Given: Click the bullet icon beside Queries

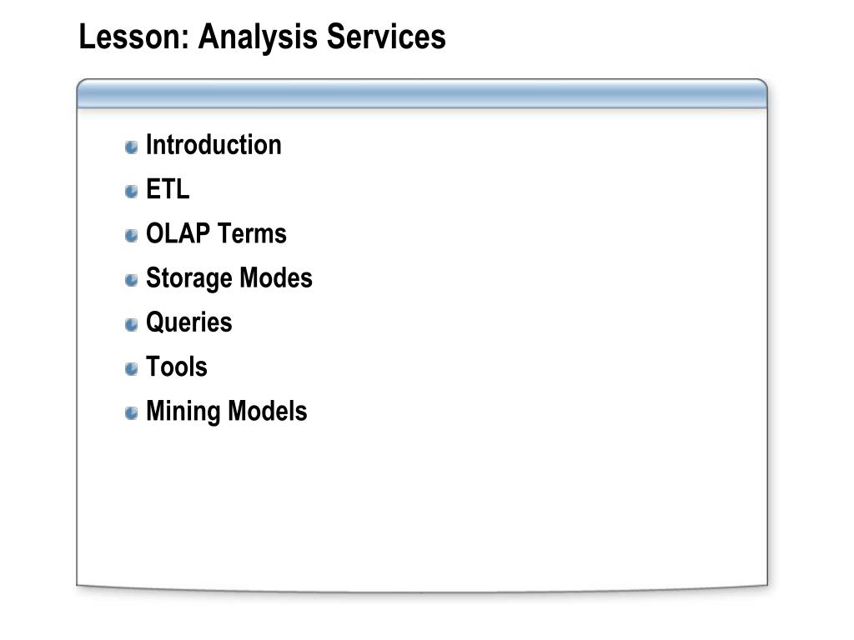Looking at the screenshot, I should pos(131,325).
